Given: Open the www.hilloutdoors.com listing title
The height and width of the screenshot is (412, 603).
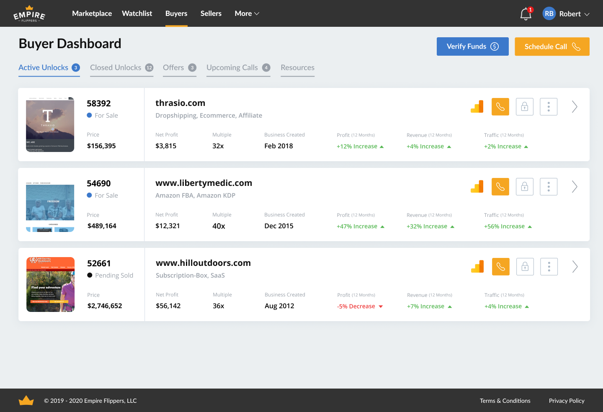Looking at the screenshot, I should coord(204,263).
